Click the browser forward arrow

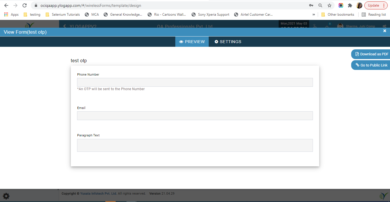click(15, 5)
